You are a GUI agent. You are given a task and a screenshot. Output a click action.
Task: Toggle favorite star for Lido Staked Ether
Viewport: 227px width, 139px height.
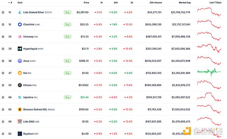point(3,12)
